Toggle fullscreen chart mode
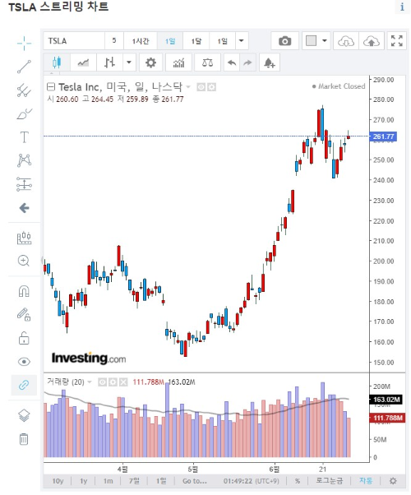Screen dimensions: 411x495 point(396,41)
